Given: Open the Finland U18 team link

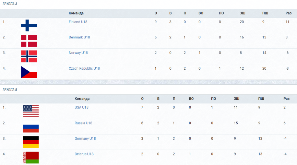Looking at the screenshot, I should (x=78, y=22).
